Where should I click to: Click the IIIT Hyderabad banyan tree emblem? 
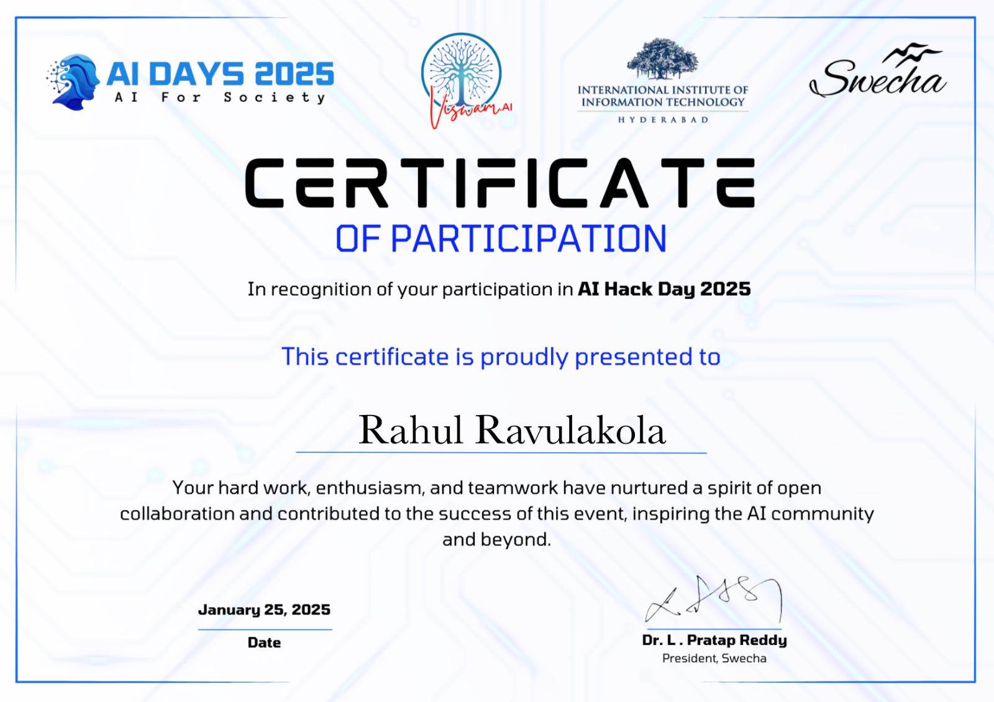pyautogui.click(x=662, y=59)
